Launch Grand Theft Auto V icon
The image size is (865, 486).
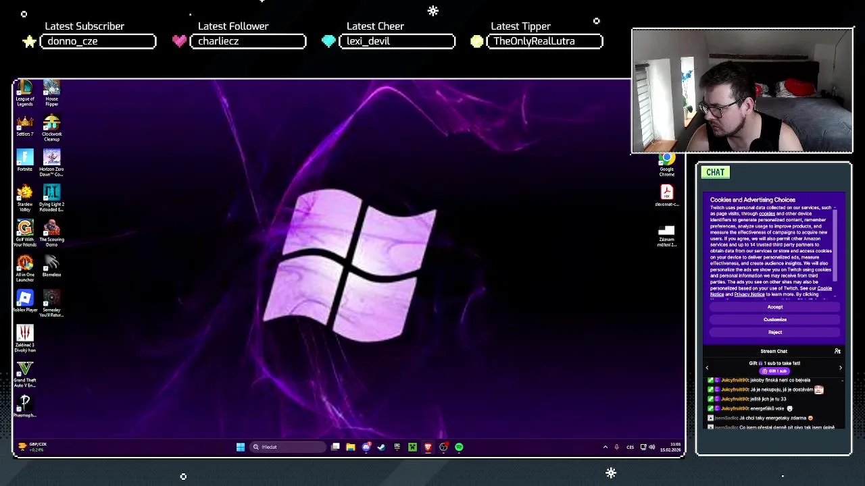(x=25, y=374)
